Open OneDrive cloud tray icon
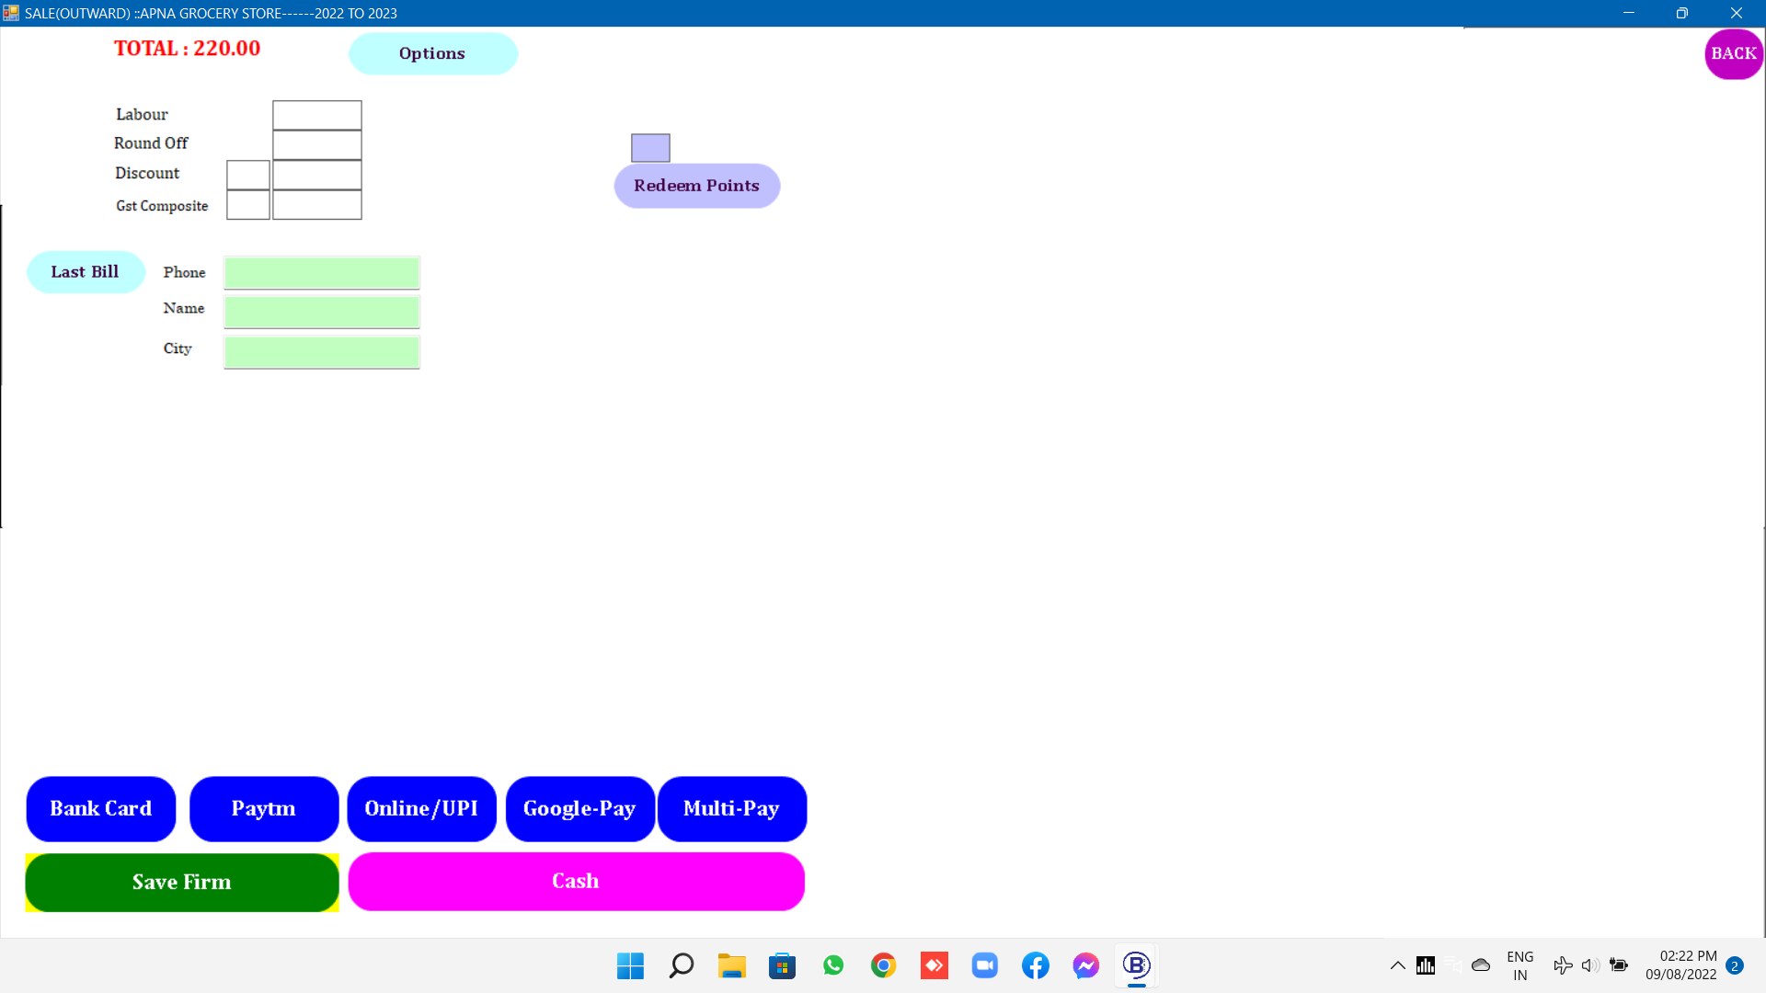This screenshot has height=993, width=1766. point(1481,965)
